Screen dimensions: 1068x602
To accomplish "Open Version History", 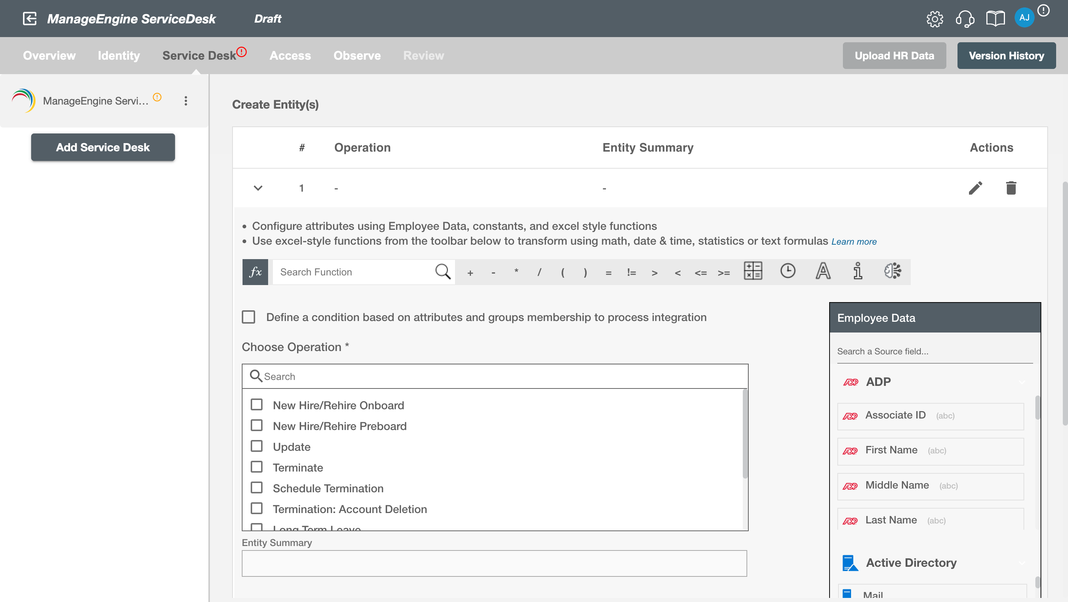I will tap(1006, 56).
